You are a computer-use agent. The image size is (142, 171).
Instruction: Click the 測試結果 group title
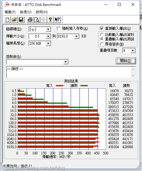pyautogui.click(x=71, y=81)
